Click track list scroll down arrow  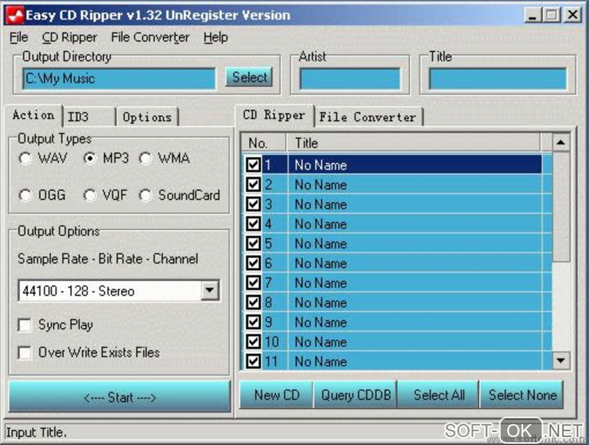(561, 361)
